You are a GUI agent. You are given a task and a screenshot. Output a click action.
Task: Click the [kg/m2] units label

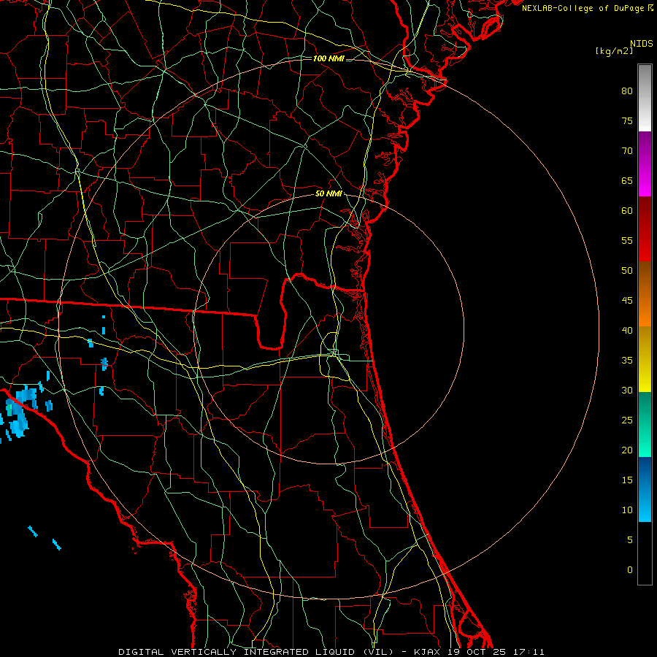[614, 51]
